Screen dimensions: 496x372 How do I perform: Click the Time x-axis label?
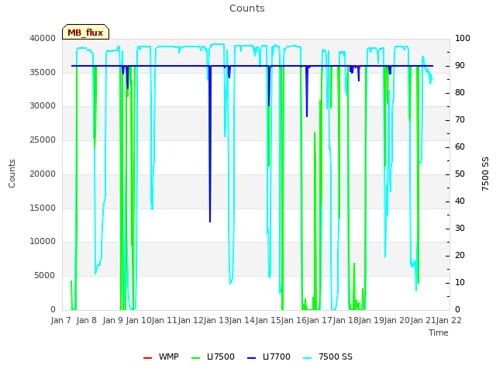[x=439, y=332]
